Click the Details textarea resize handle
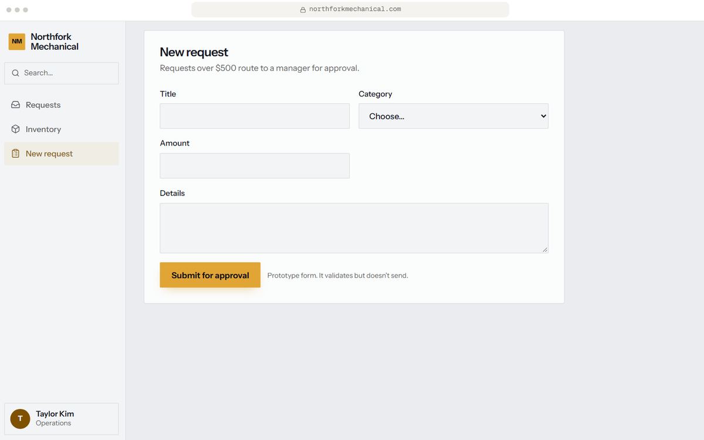 (544, 249)
